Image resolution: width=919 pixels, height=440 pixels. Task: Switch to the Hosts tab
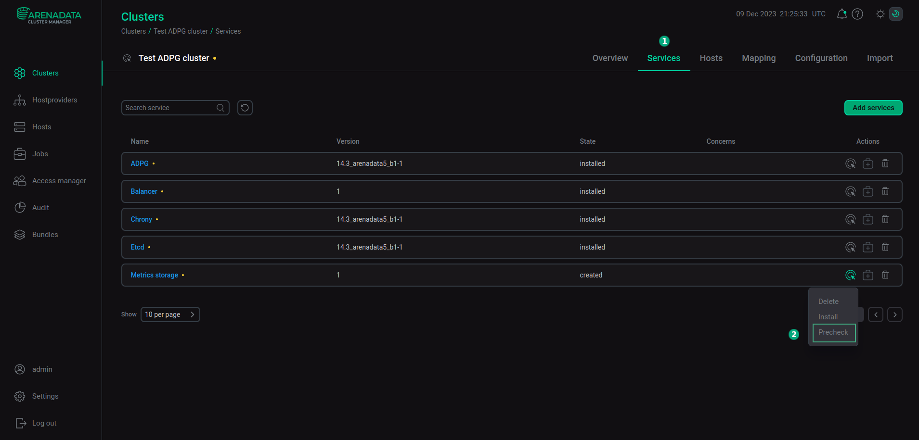(711, 58)
